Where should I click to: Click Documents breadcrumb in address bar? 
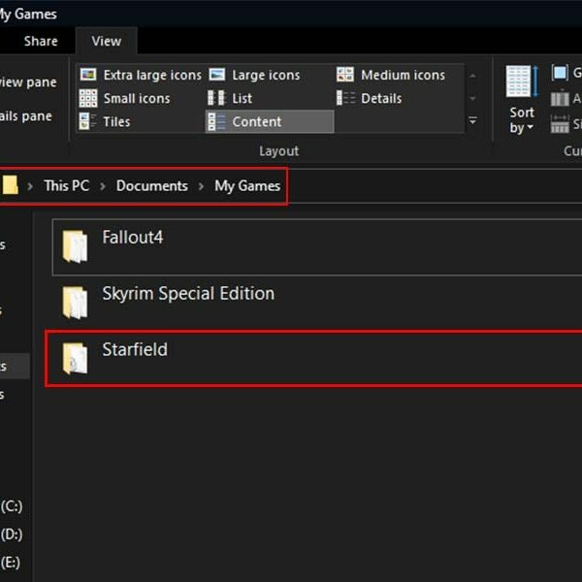tap(152, 185)
